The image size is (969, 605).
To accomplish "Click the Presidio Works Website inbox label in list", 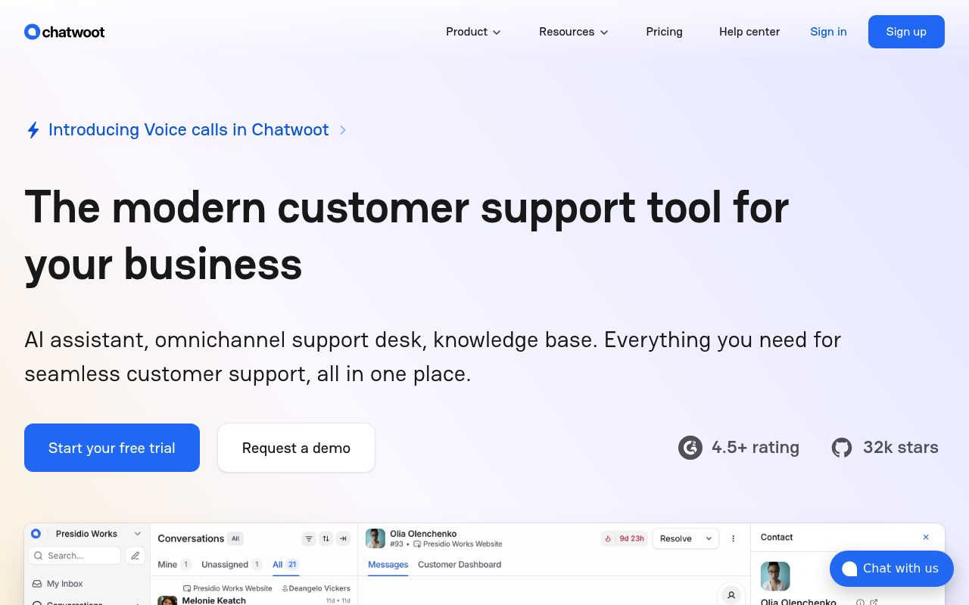I will pyautogui.click(x=228, y=588).
